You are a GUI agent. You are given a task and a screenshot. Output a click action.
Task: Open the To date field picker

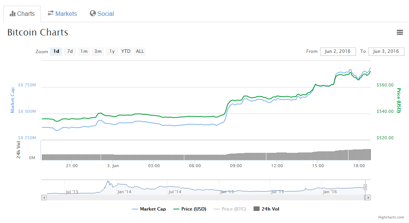(386, 51)
